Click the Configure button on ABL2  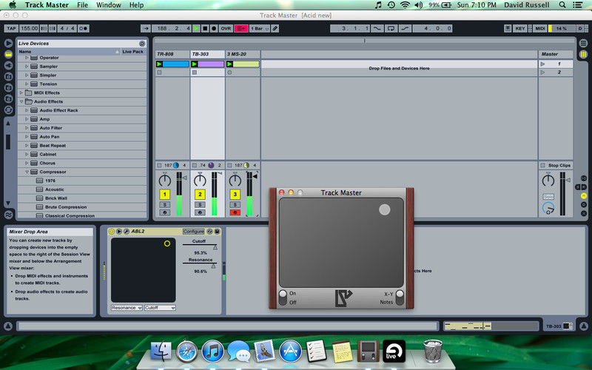(194, 232)
